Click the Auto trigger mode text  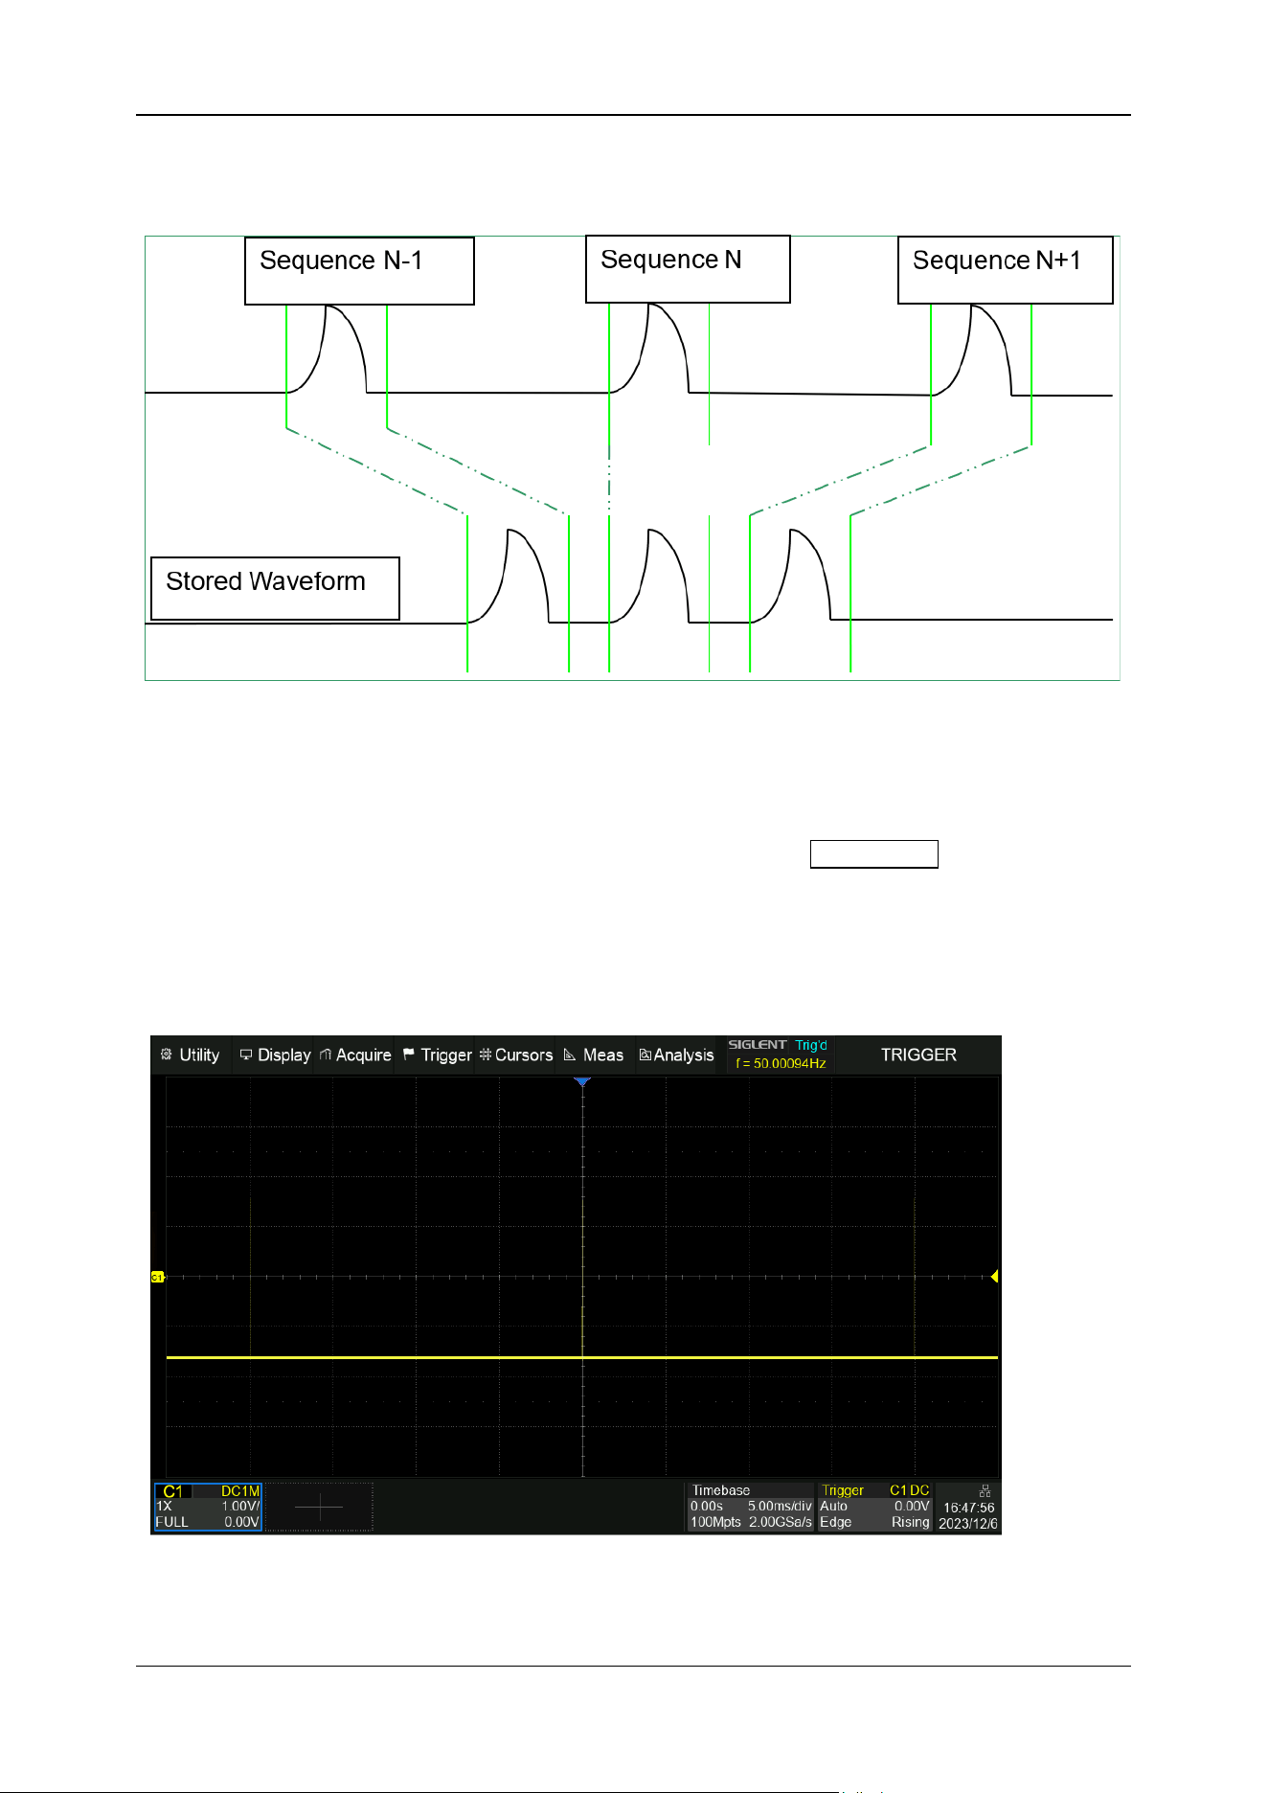833,1507
